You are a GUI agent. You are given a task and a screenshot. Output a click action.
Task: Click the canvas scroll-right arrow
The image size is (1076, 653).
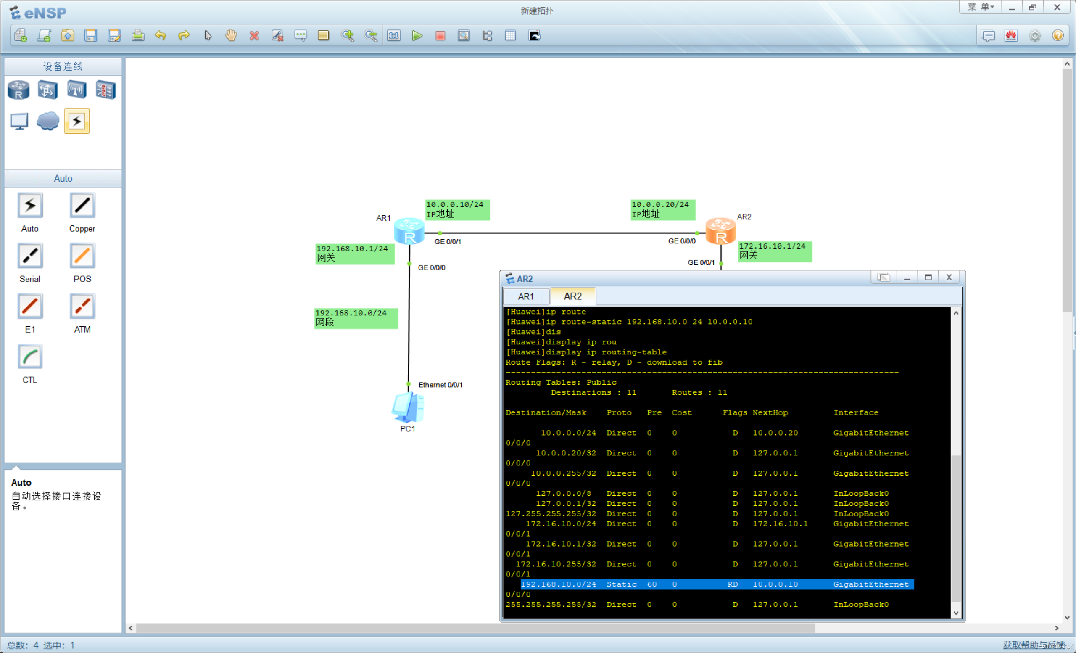pyautogui.click(x=1056, y=628)
